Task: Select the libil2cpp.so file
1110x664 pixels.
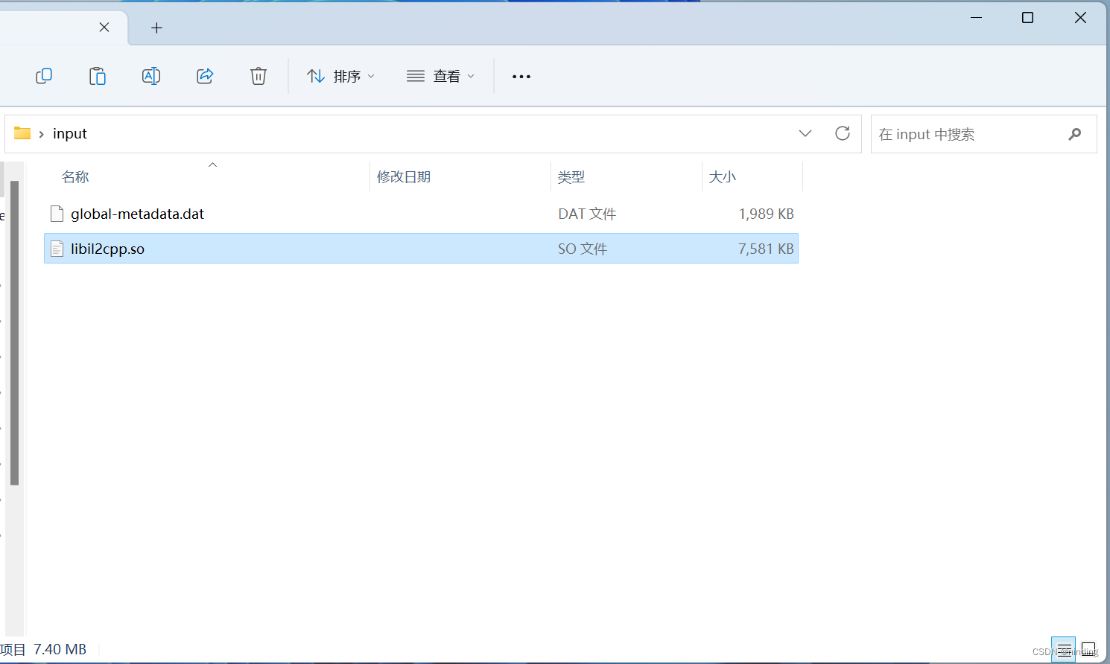Action: (421, 249)
